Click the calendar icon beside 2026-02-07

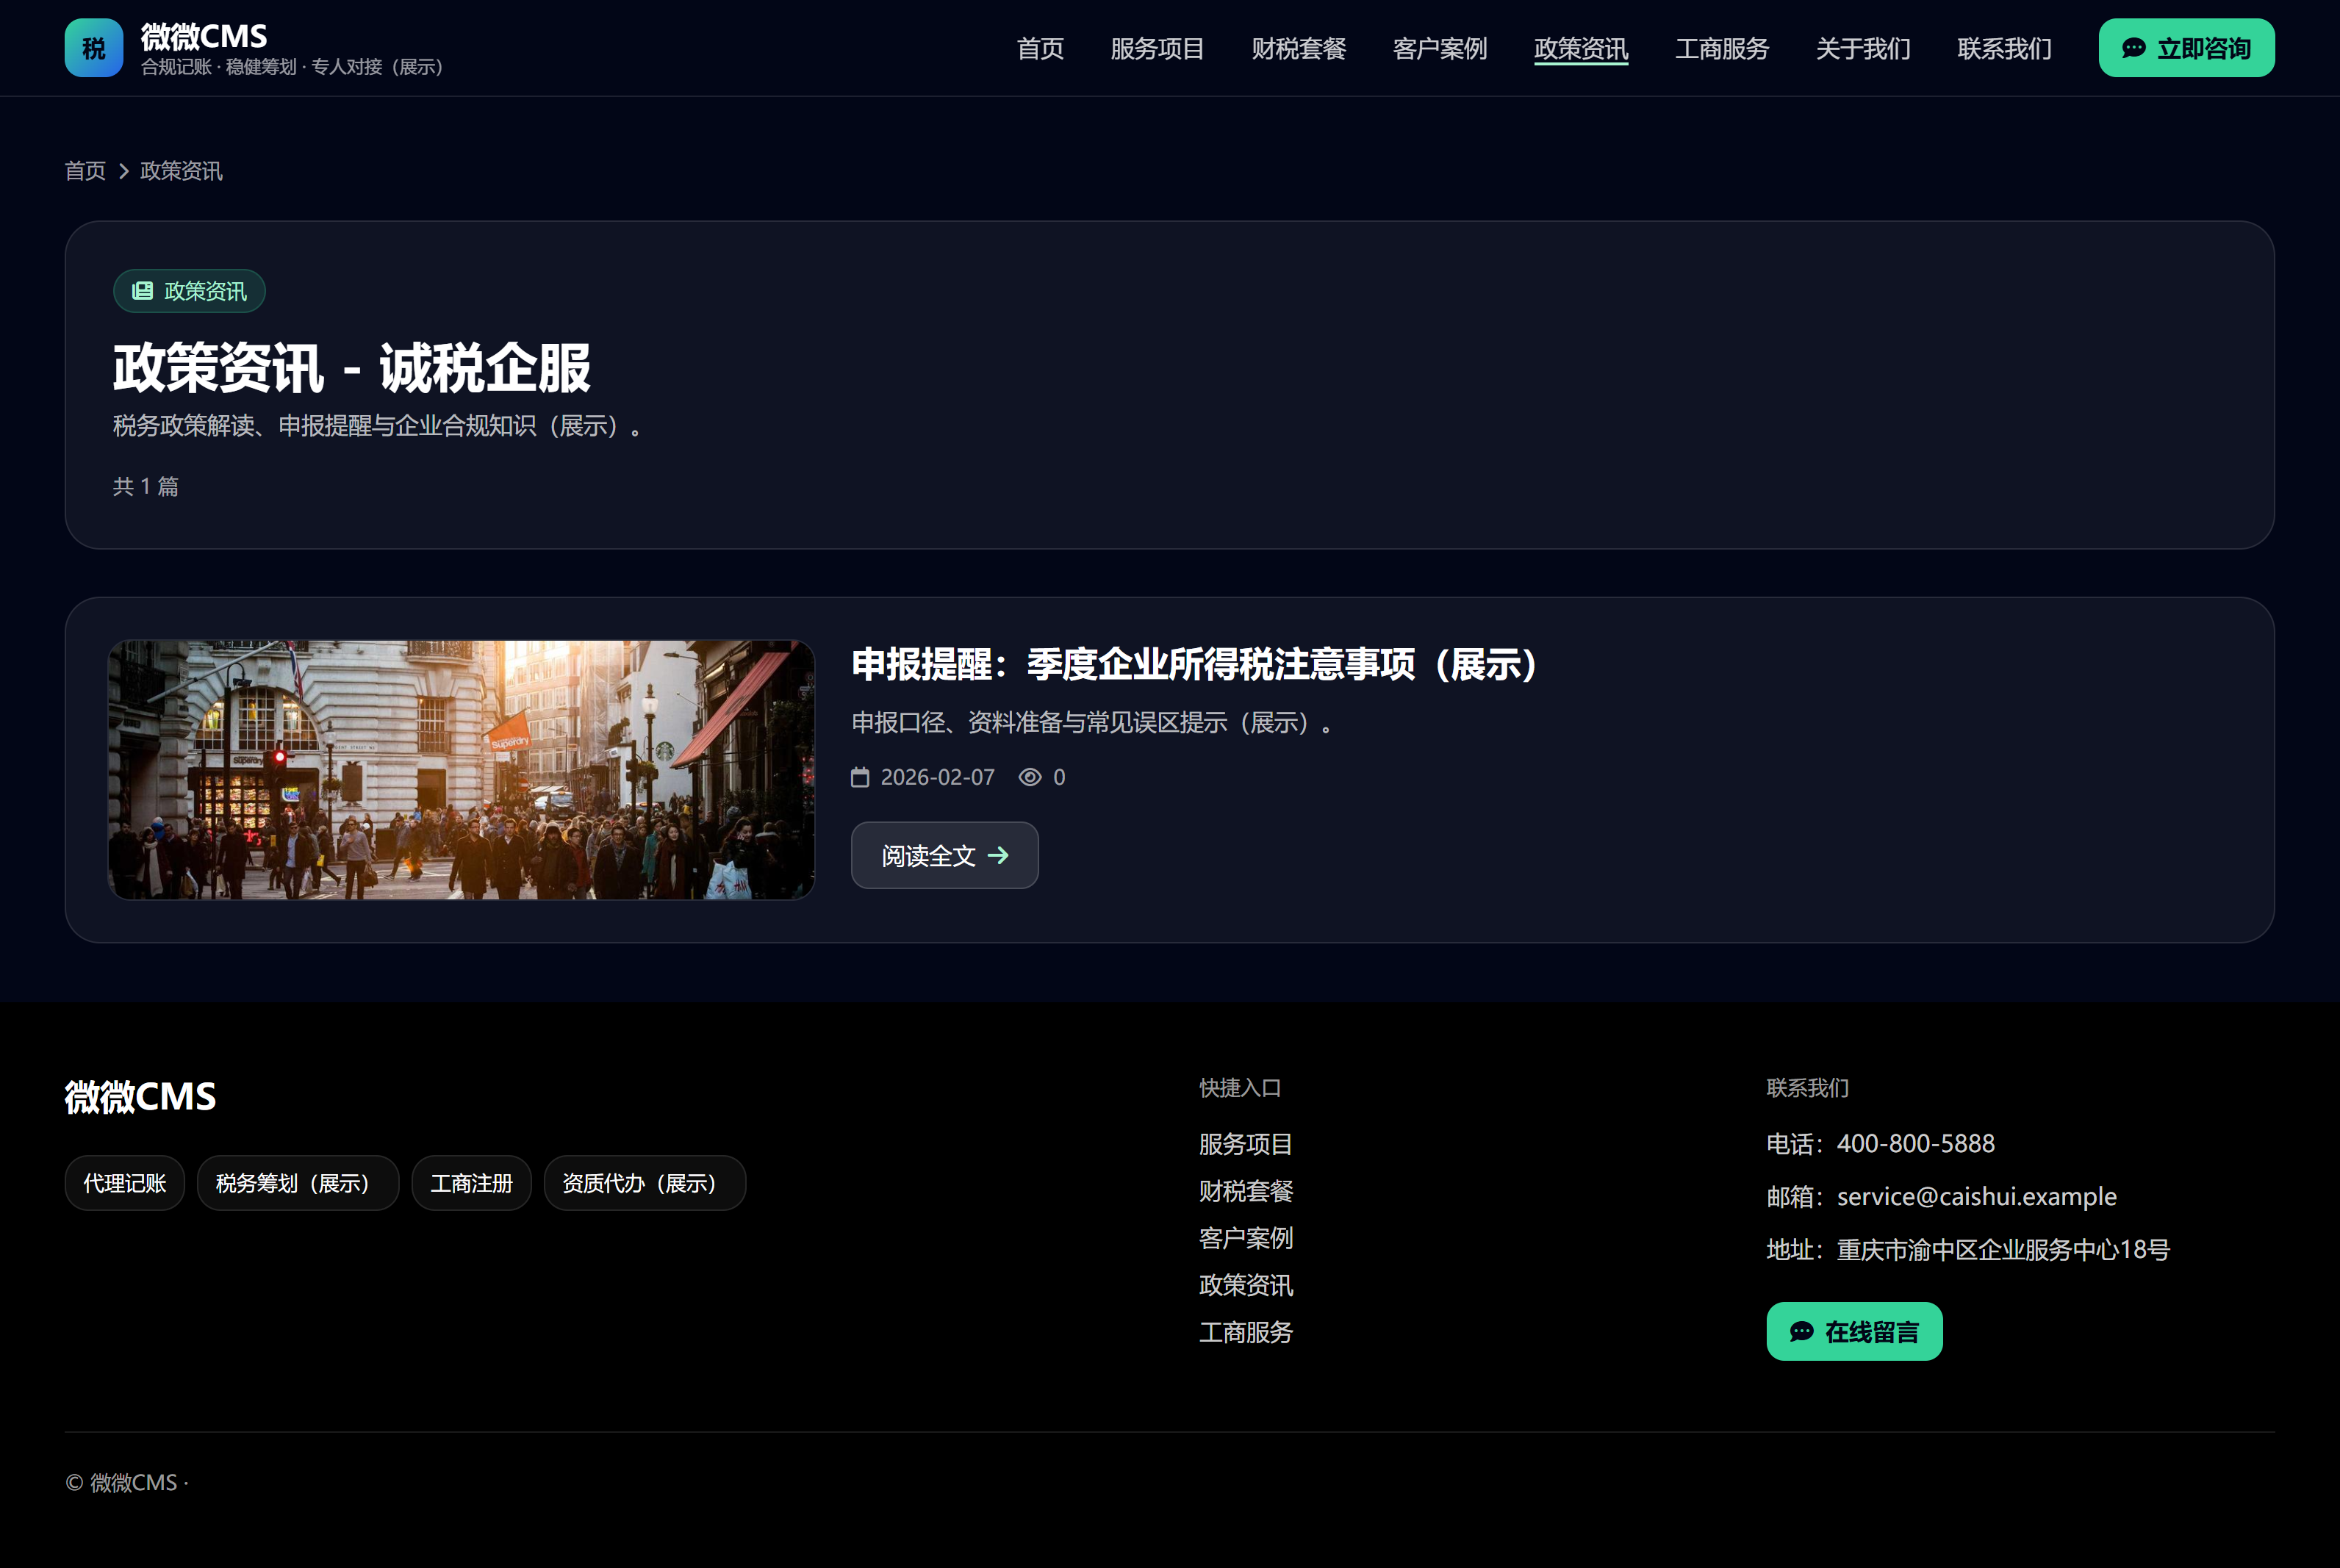860,777
